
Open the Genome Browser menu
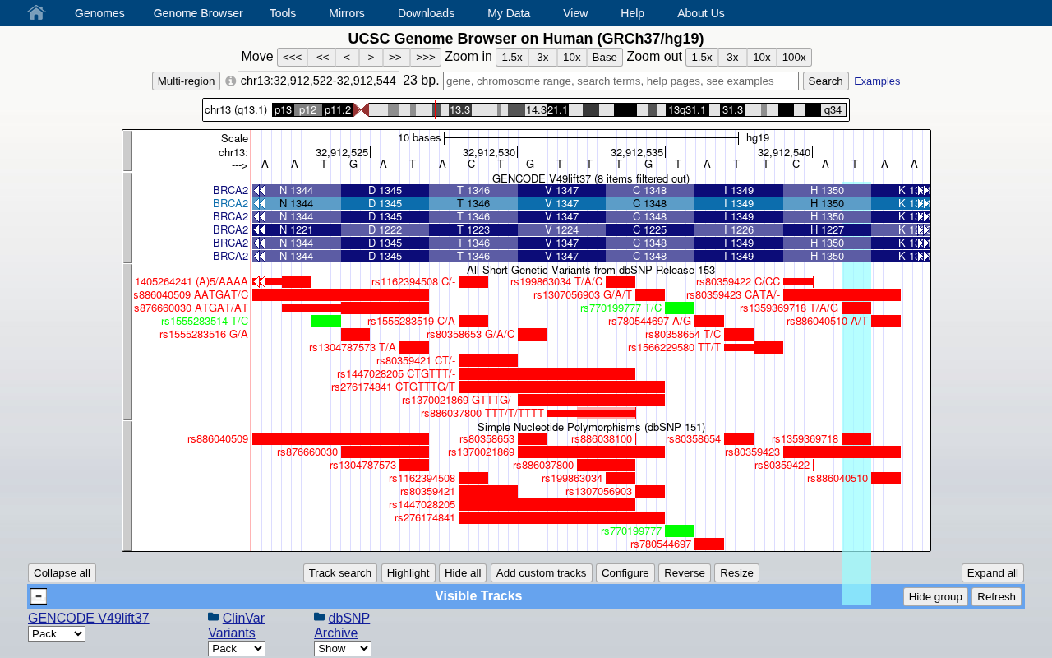tap(198, 13)
